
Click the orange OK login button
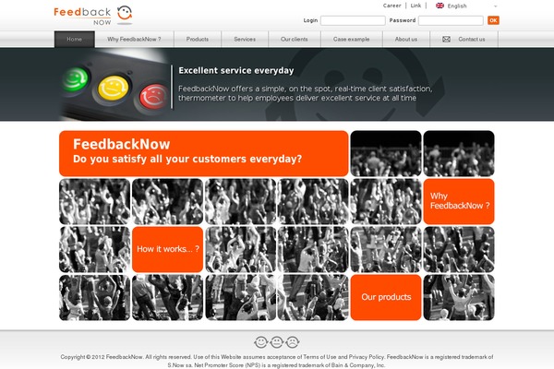pyautogui.click(x=493, y=20)
